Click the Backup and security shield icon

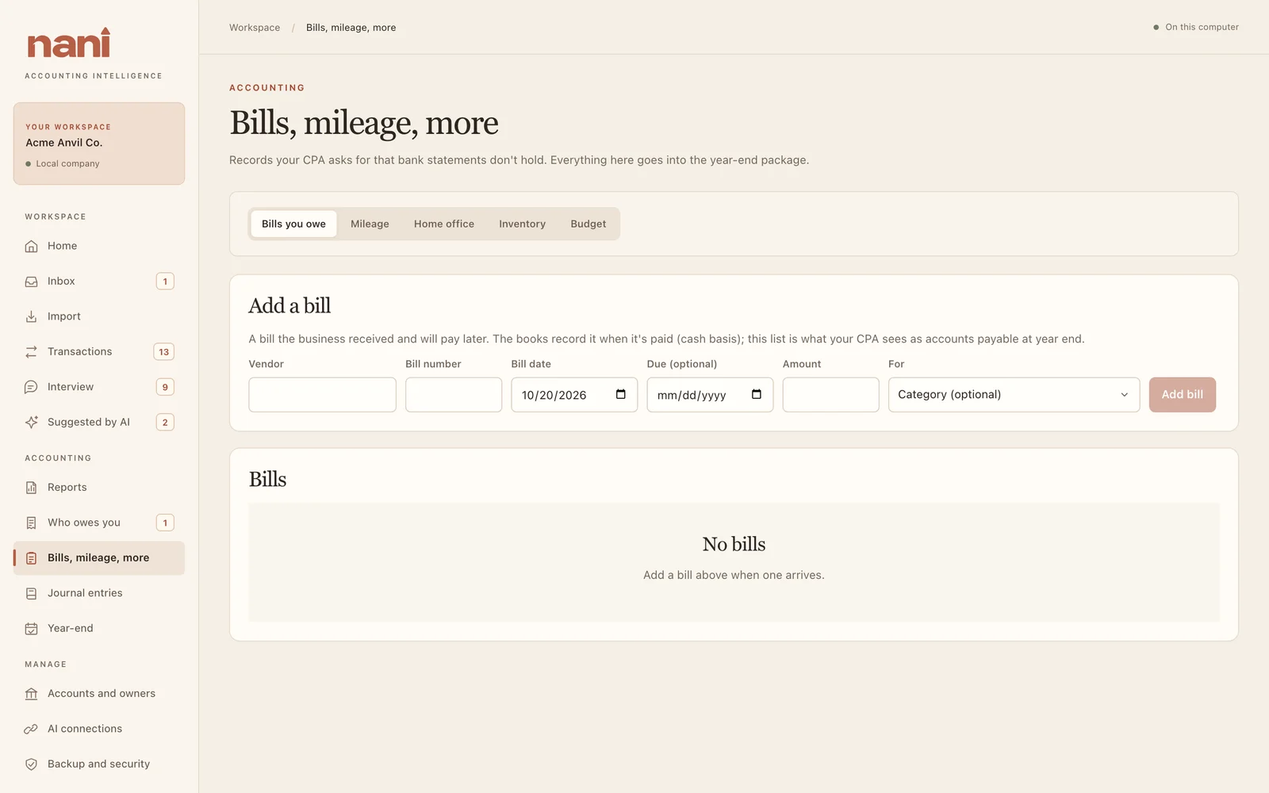coord(31,764)
